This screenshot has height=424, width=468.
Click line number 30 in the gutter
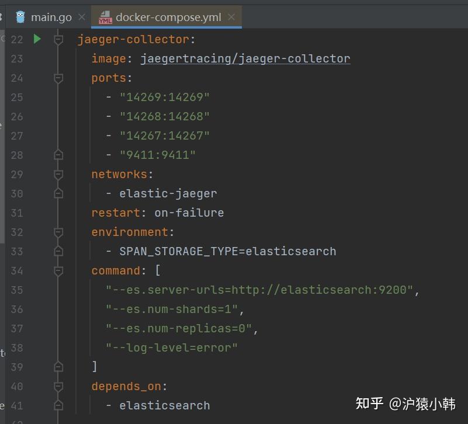coord(18,193)
